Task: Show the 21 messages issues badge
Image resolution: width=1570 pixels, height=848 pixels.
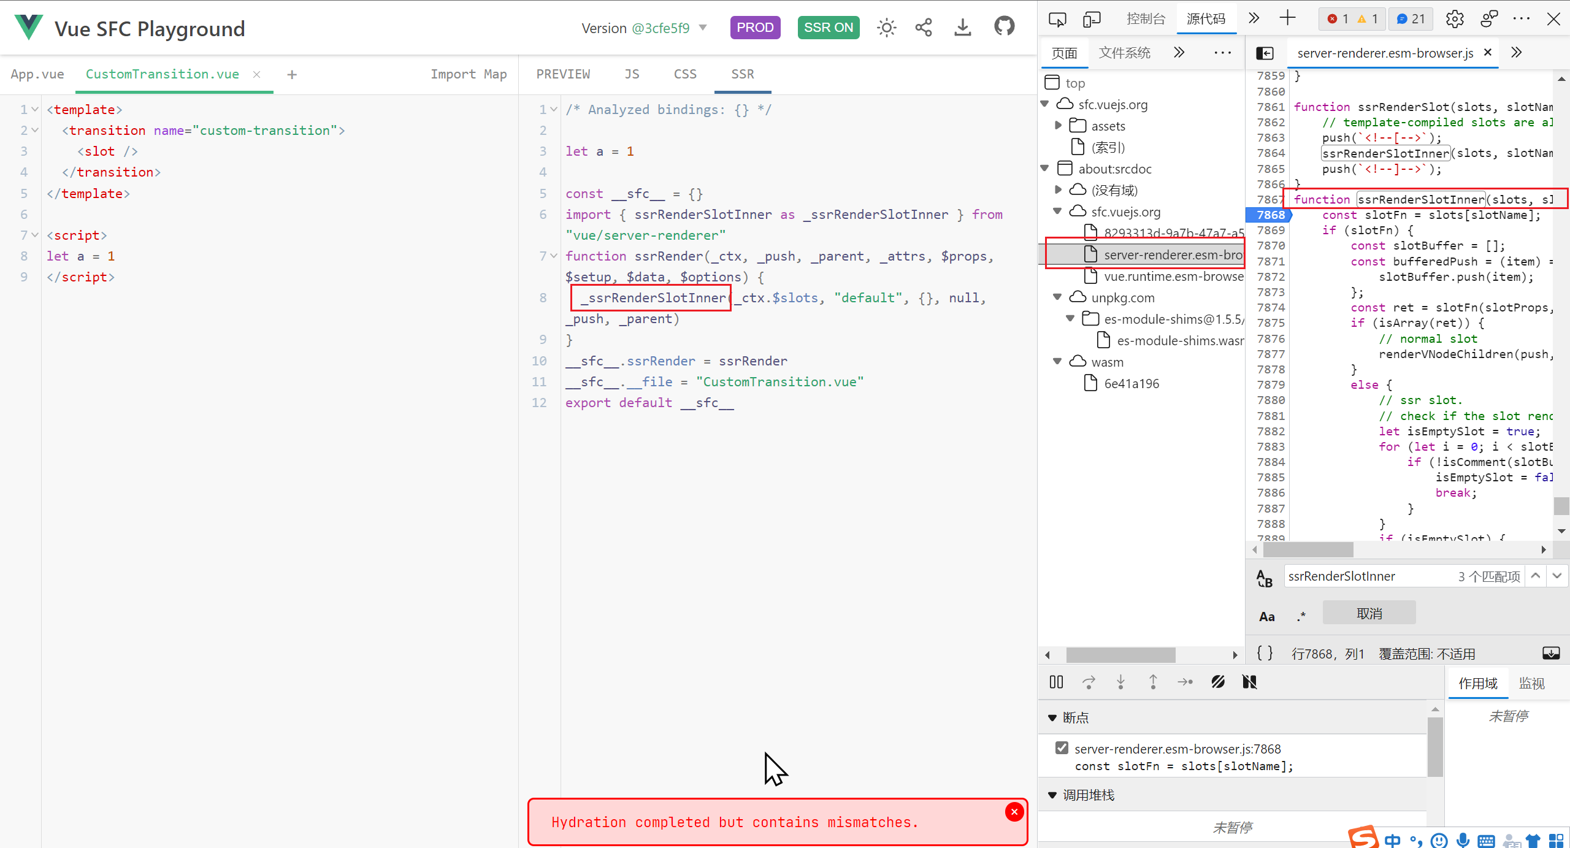Action: pyautogui.click(x=1411, y=19)
